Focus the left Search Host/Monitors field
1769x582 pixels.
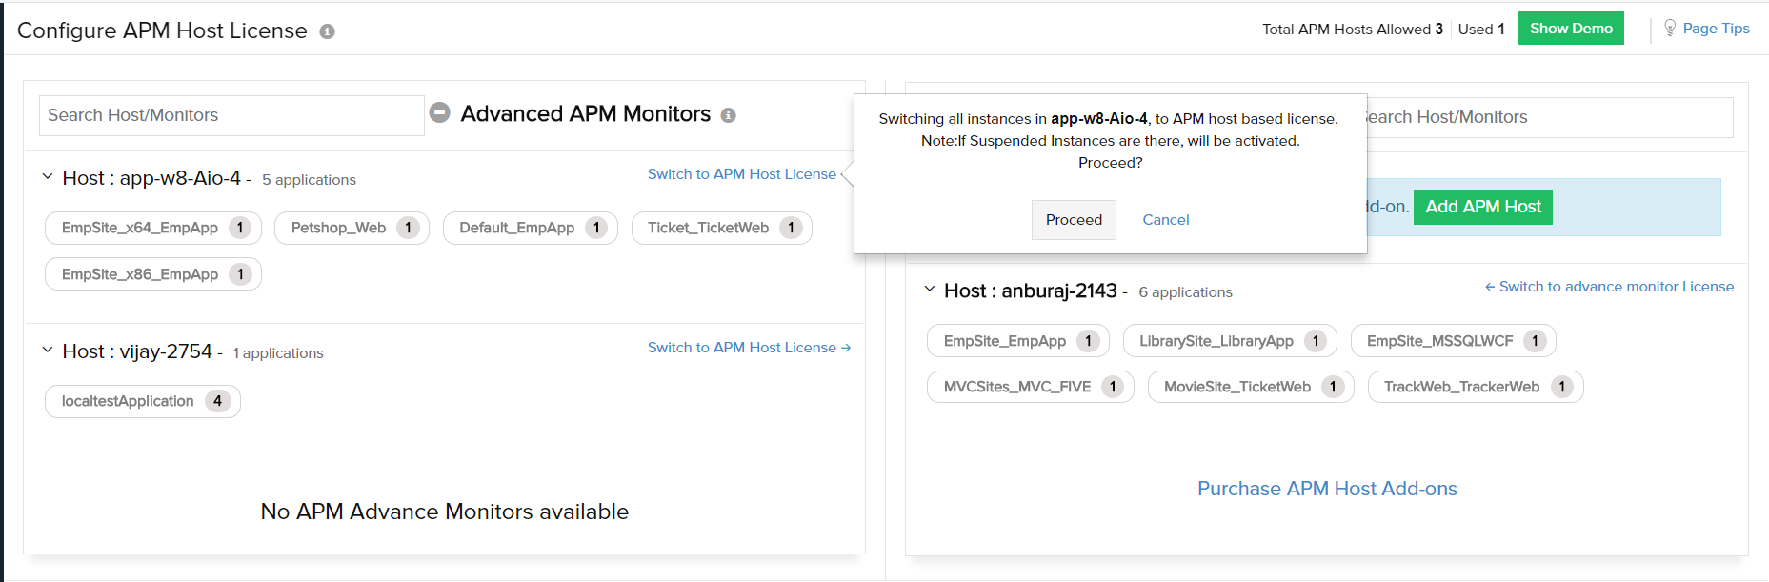231,115
